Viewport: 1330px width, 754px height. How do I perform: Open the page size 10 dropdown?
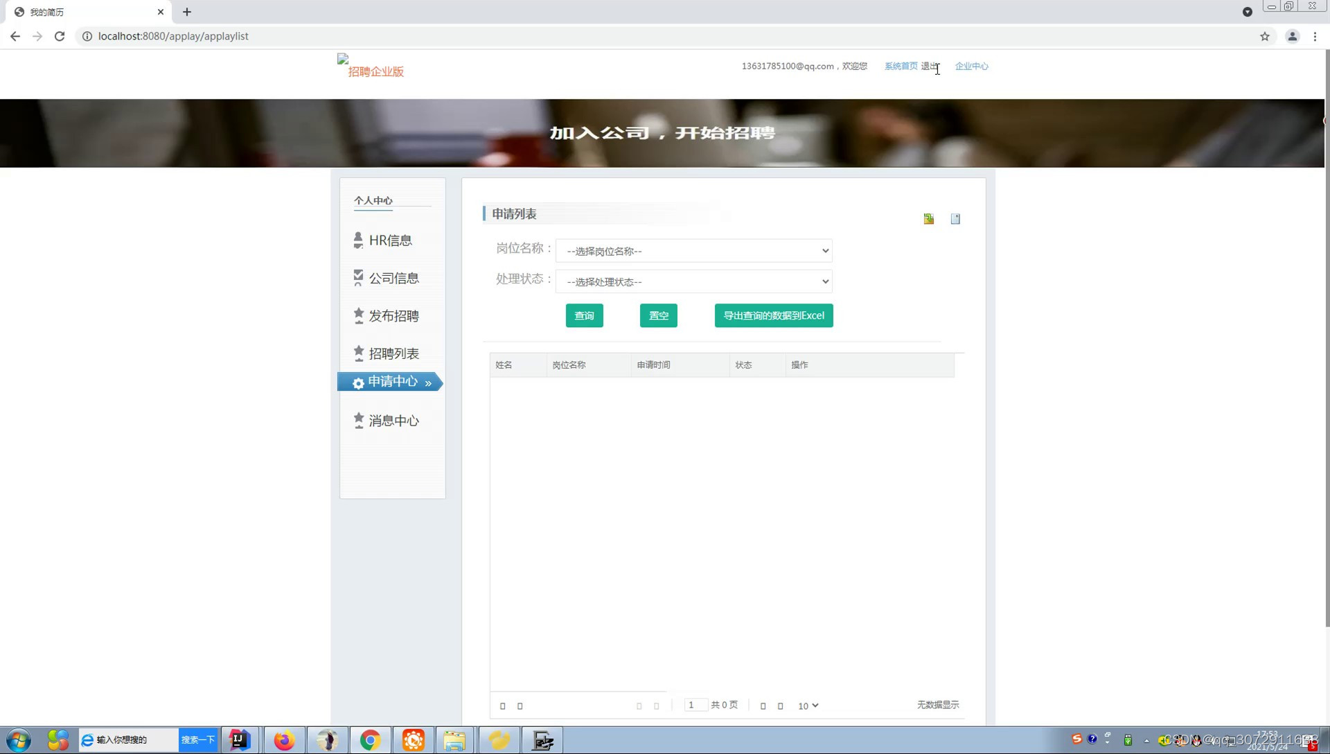[x=808, y=705]
